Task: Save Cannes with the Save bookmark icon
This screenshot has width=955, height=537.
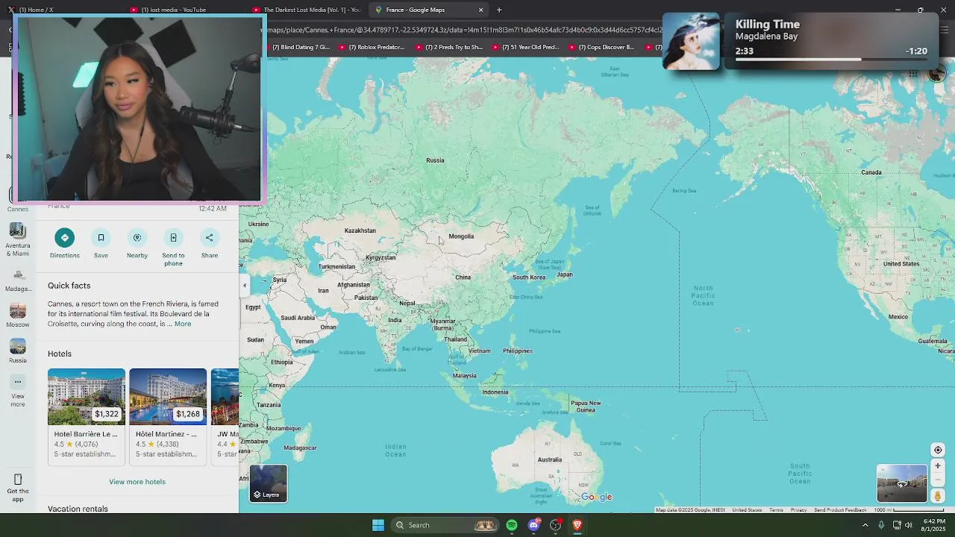Action: pyautogui.click(x=101, y=237)
